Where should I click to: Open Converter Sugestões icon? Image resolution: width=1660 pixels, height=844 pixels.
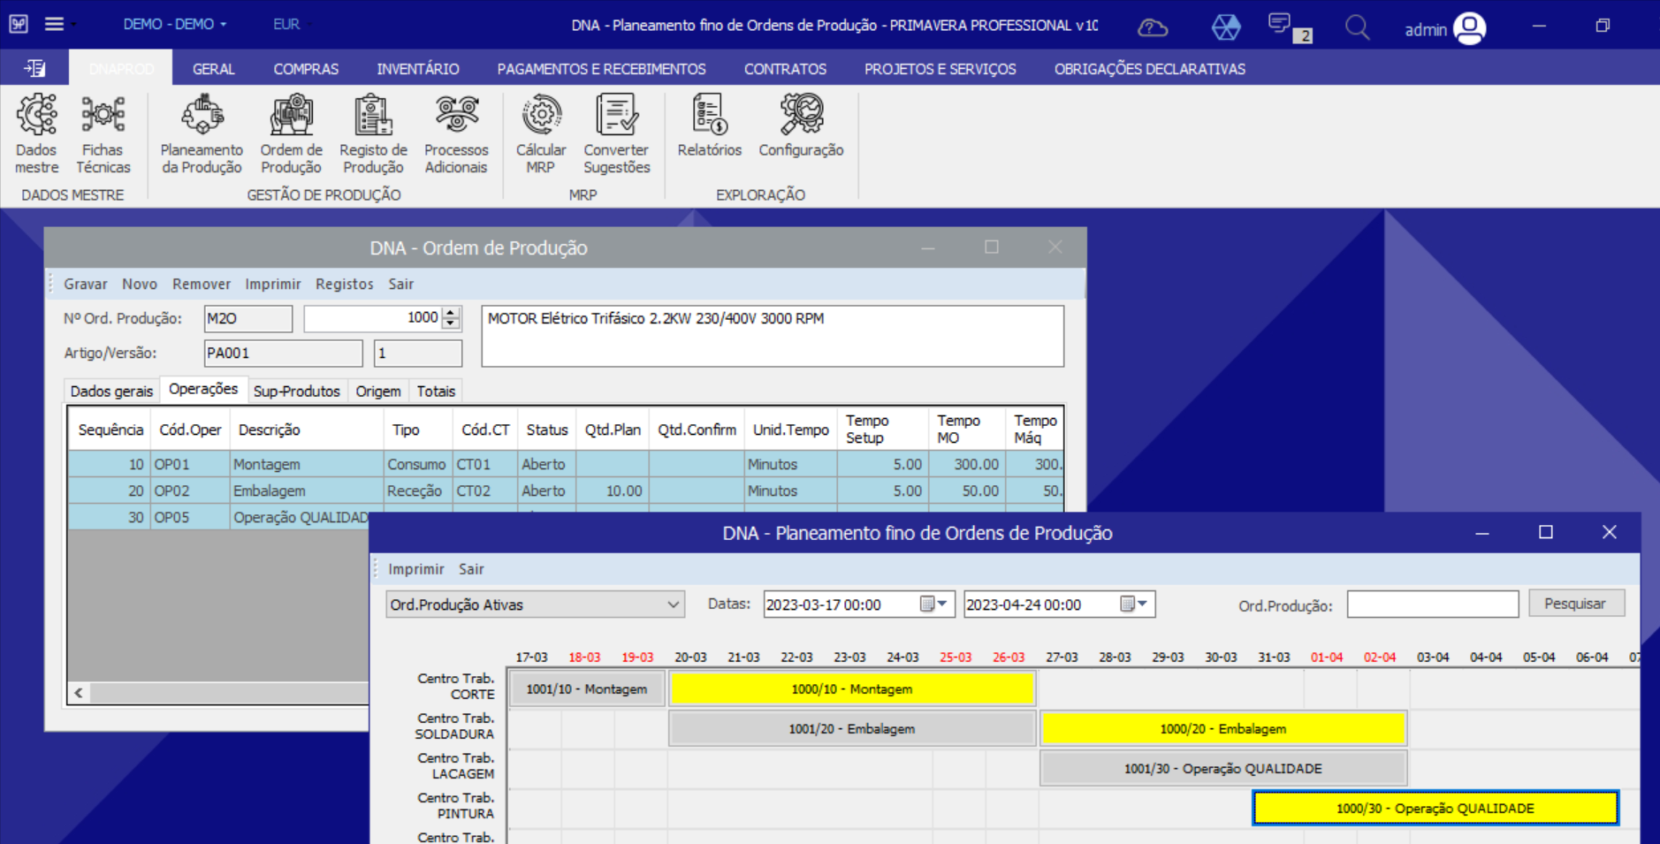(x=616, y=134)
